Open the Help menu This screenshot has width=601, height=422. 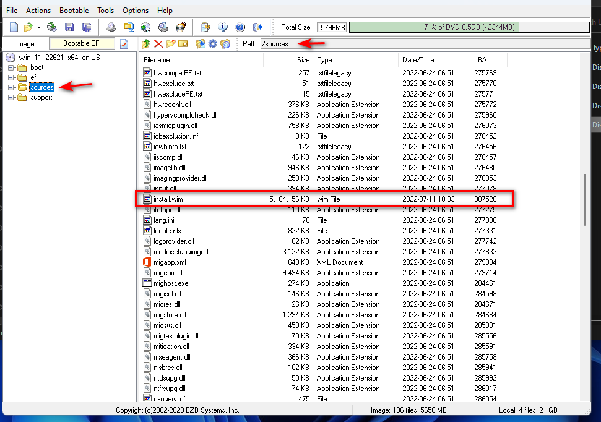click(165, 11)
